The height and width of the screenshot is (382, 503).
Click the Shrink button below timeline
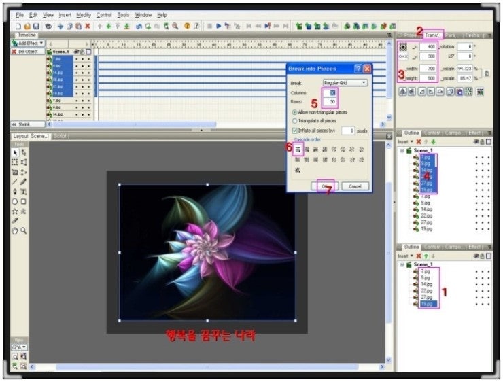click(28, 124)
